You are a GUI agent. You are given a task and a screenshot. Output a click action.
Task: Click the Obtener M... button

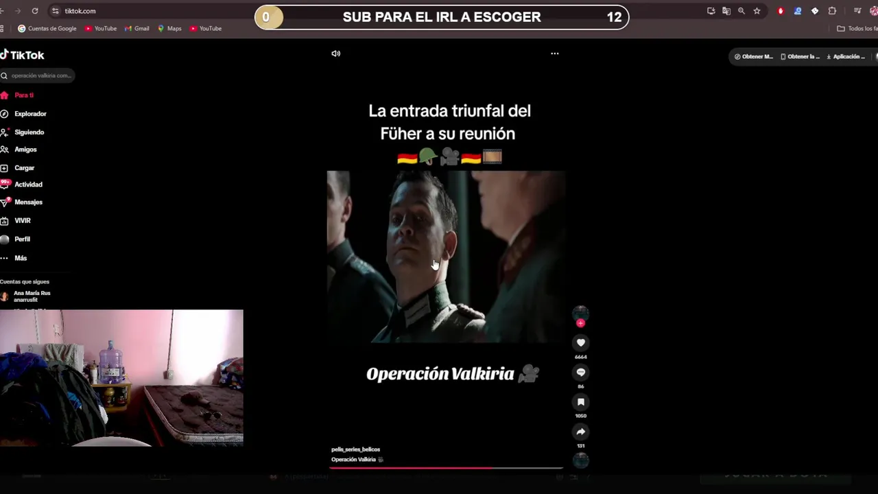[x=754, y=57]
